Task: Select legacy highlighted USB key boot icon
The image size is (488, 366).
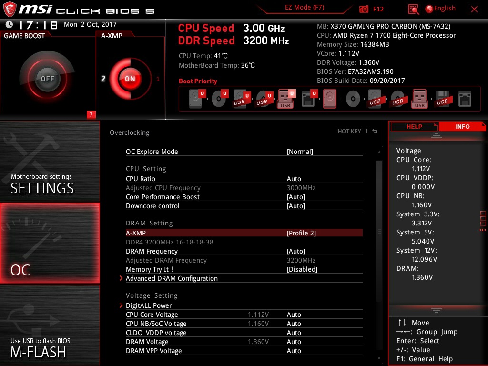Action: coord(420,99)
